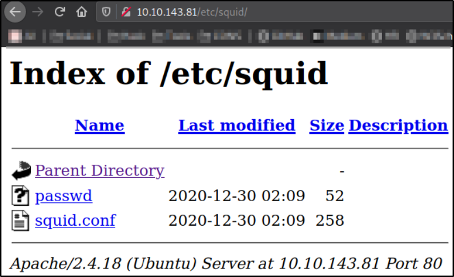Viewport: 454px width, 277px height.
Task: Click the first pink bookmark icon in bookmarks bar
Action: click(15, 36)
